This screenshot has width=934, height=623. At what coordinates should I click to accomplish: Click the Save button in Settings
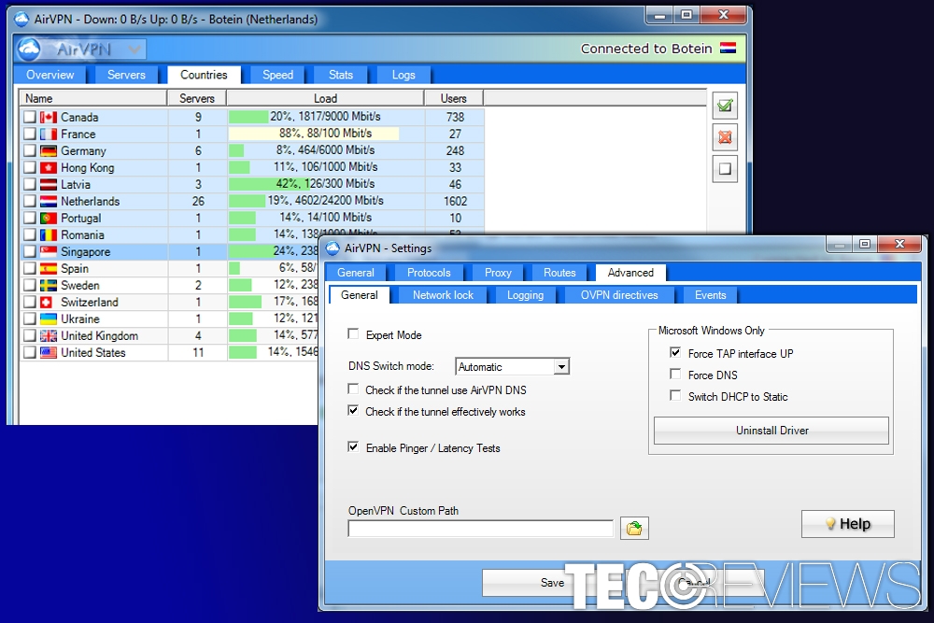pyautogui.click(x=552, y=583)
